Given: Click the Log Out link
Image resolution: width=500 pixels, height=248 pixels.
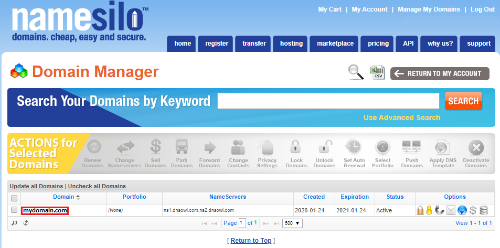Looking at the screenshot, I should [483, 9].
